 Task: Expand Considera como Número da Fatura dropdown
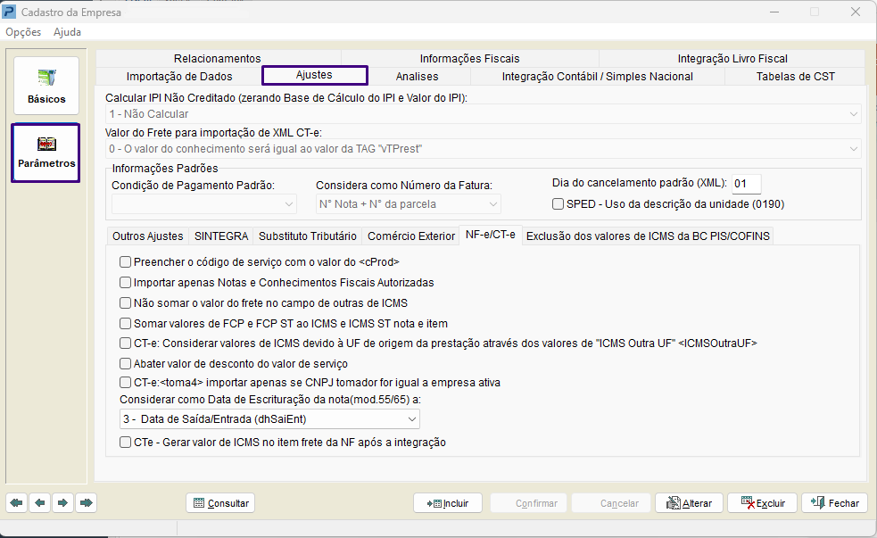pyautogui.click(x=409, y=204)
